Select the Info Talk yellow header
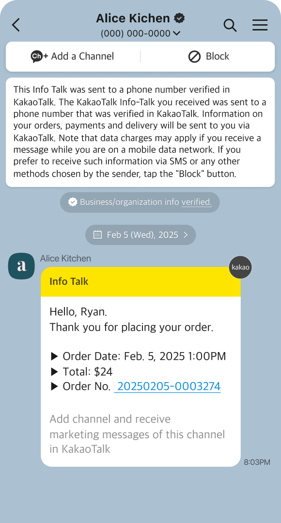Screen dimensions: 281x523 [x=140, y=281]
